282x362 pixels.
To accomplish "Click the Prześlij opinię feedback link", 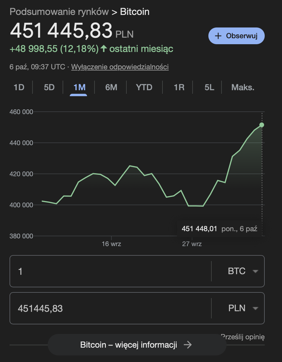I will 243,337.
